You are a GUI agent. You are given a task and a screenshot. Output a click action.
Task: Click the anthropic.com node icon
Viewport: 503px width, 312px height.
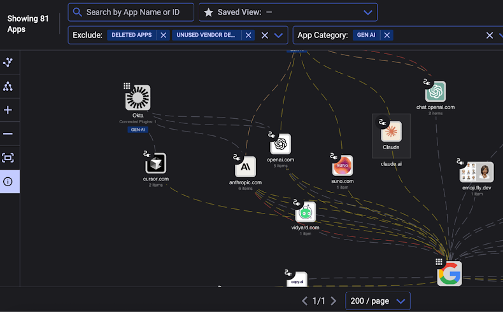(245, 167)
